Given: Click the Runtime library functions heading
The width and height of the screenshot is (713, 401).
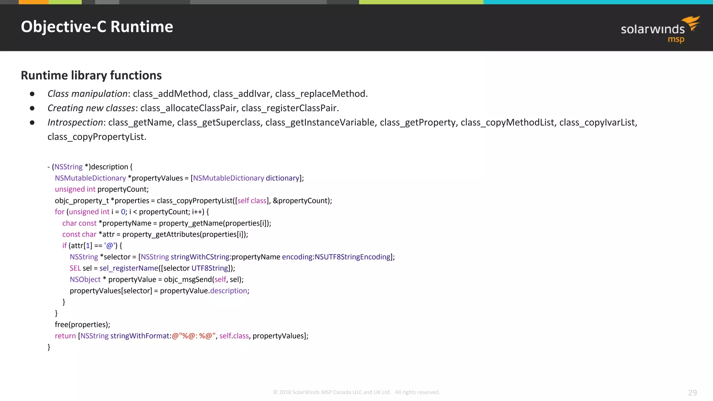Looking at the screenshot, I should [91, 76].
